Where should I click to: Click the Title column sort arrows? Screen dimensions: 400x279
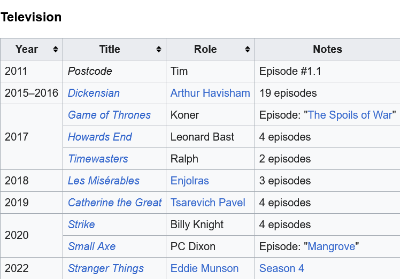tap(158, 49)
